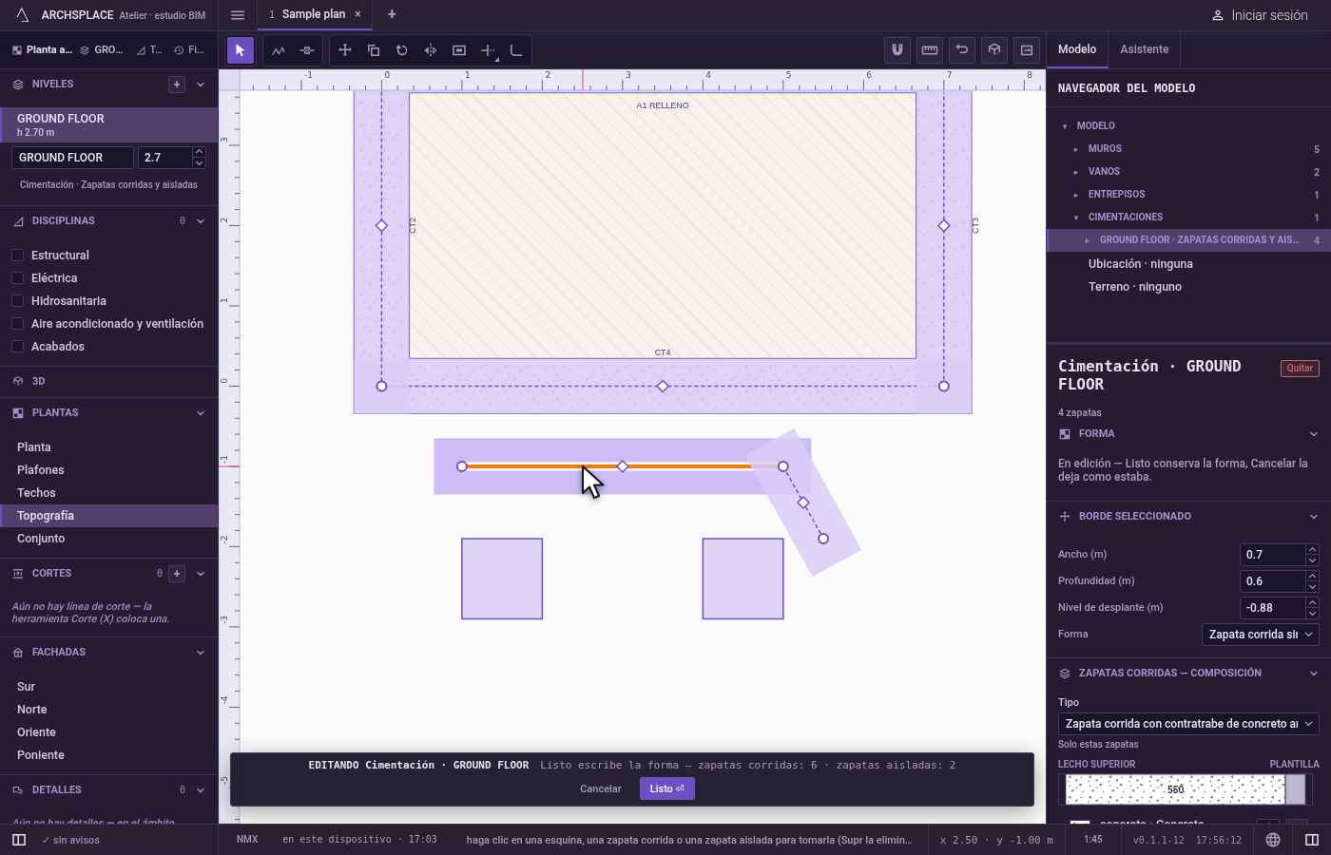Activate the polyline draw tool
The width and height of the screenshot is (1331, 855).
[279, 50]
